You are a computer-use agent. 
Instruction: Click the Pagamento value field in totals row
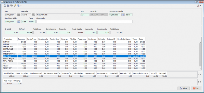click(x=91, y=33)
